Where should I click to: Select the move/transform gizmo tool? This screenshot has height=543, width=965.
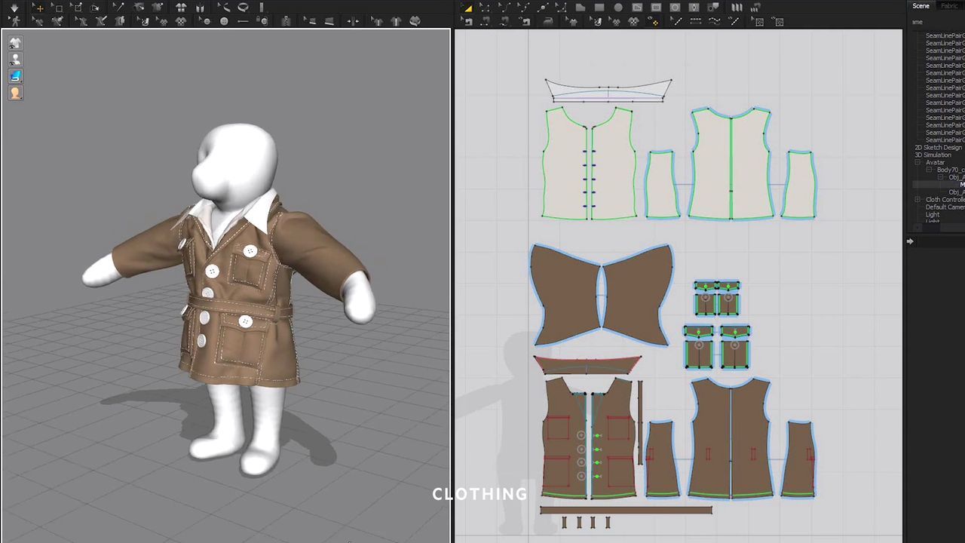(x=38, y=8)
